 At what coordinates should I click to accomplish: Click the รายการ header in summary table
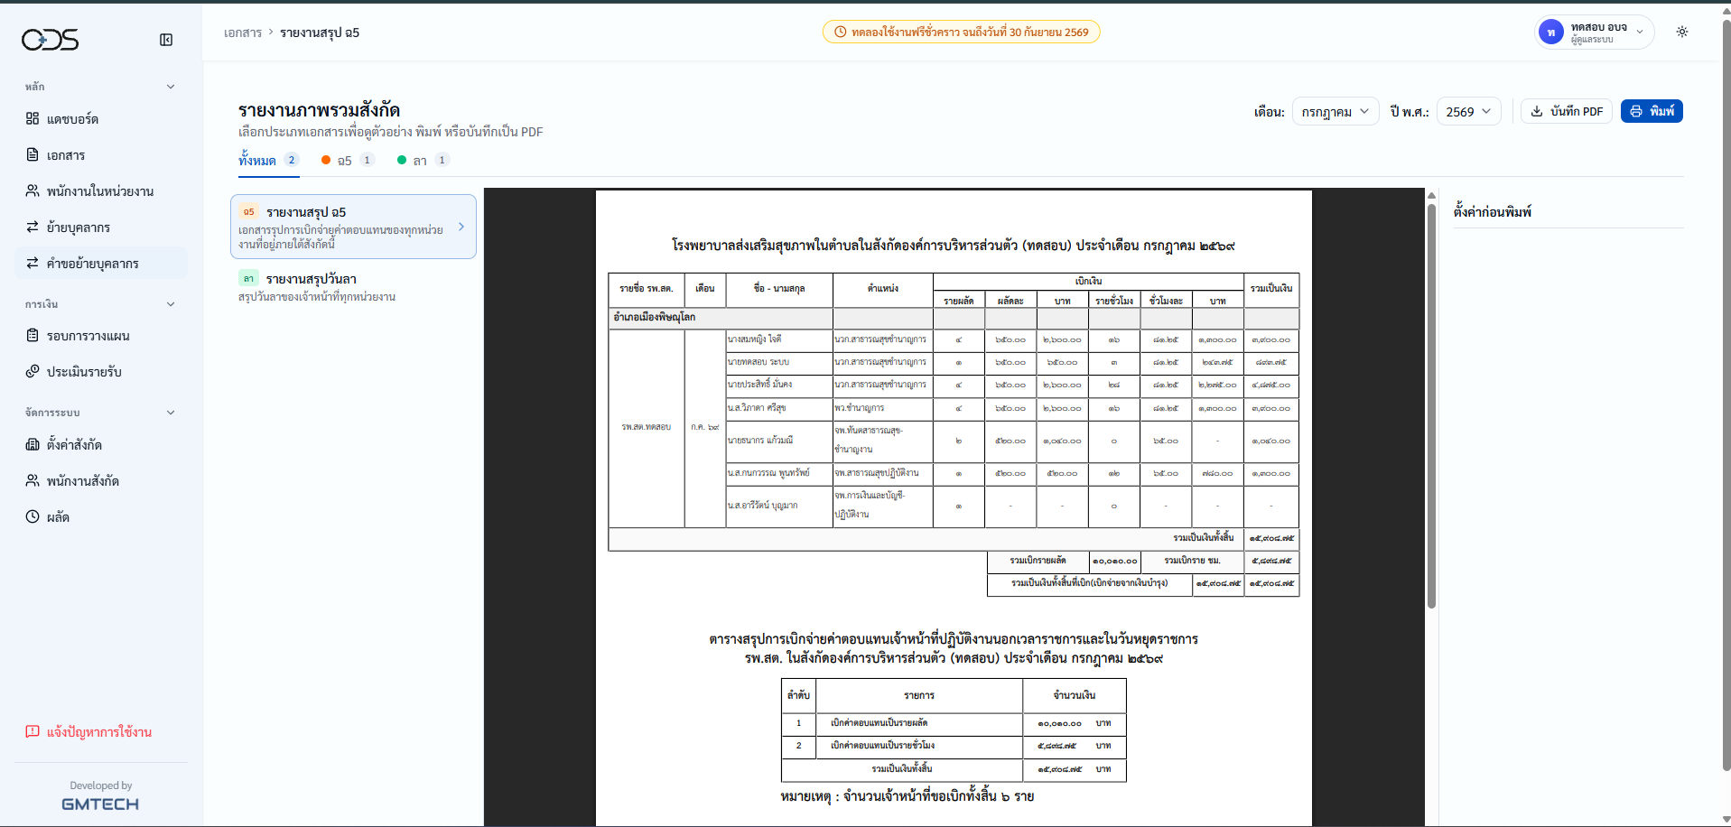click(x=919, y=695)
